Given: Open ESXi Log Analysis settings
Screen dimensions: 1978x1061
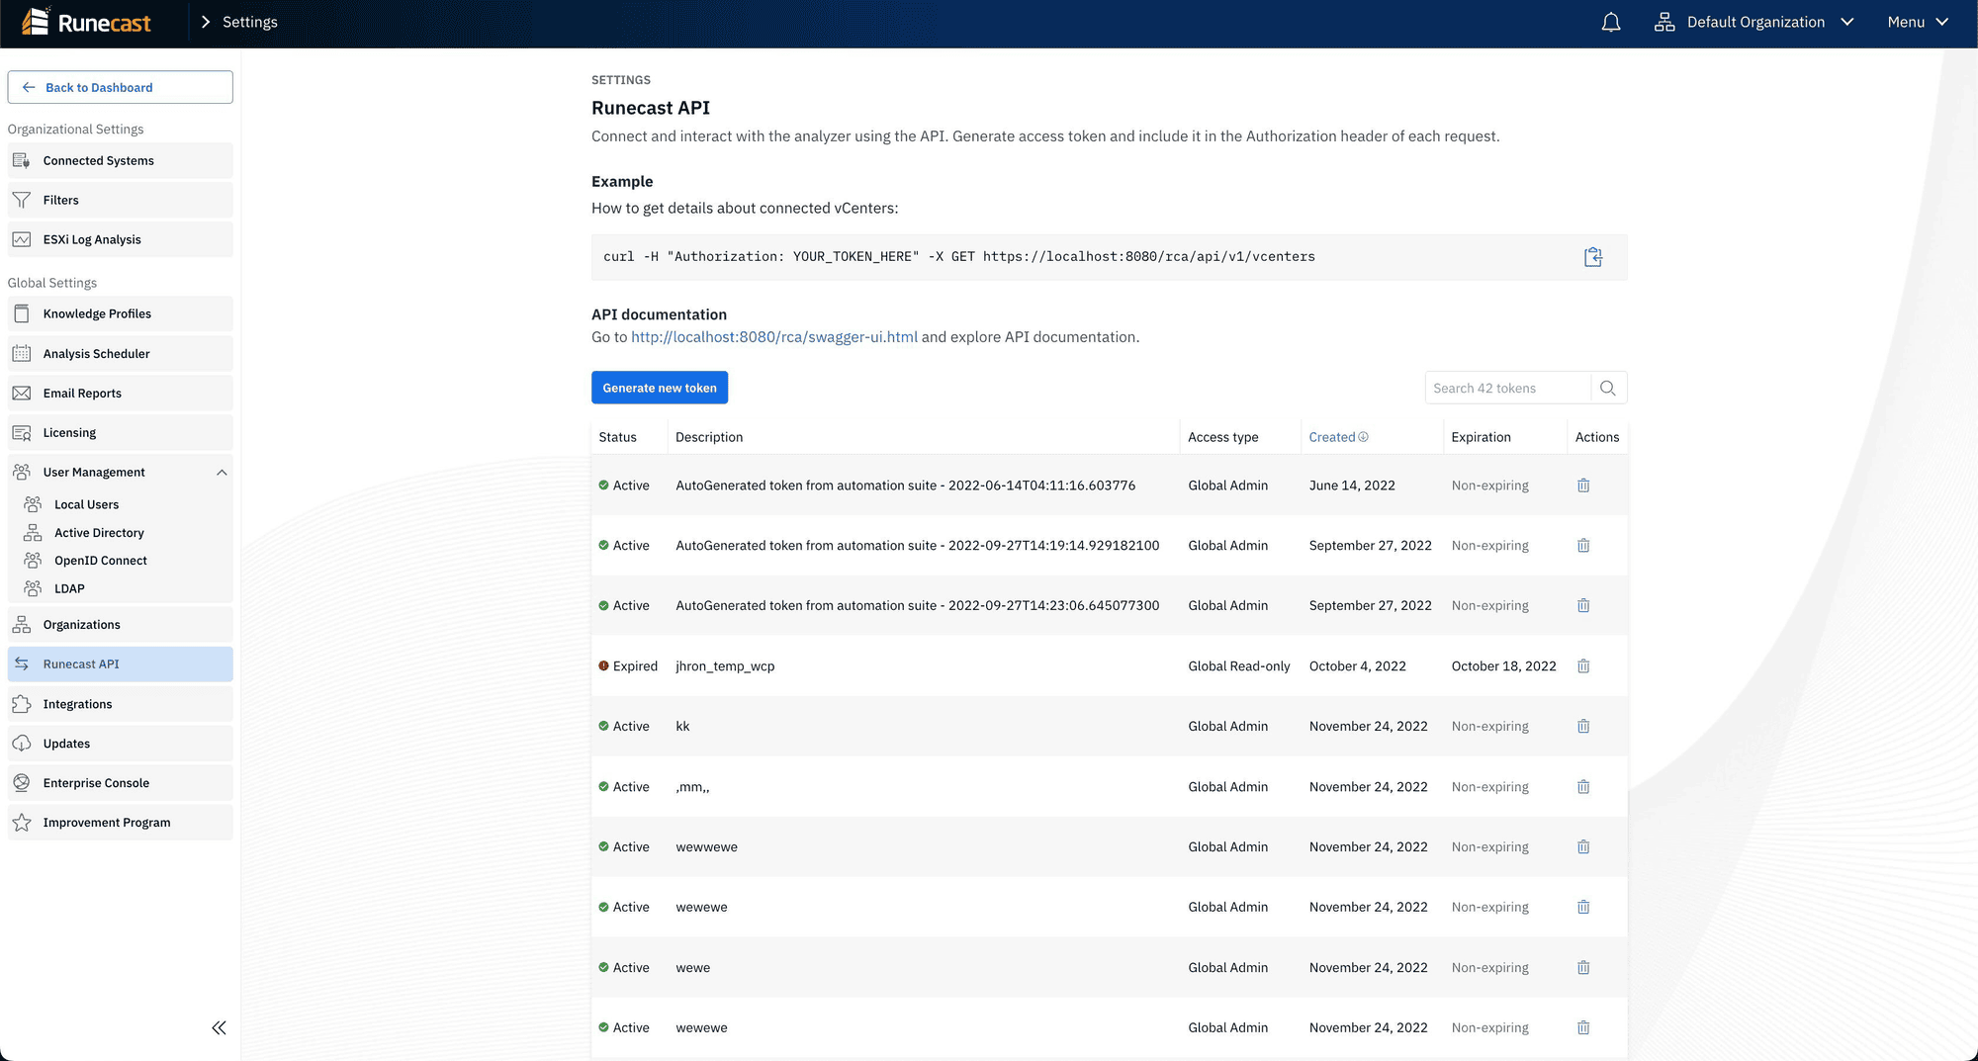Looking at the screenshot, I should click(x=121, y=239).
